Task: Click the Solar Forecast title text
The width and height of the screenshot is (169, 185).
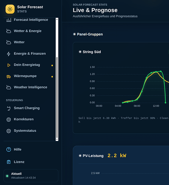Action: (x=30, y=7)
